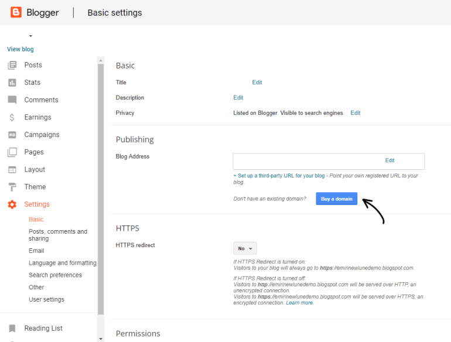The width and height of the screenshot is (451, 342).
Task: Click Edit next to Title
Action: click(x=257, y=83)
